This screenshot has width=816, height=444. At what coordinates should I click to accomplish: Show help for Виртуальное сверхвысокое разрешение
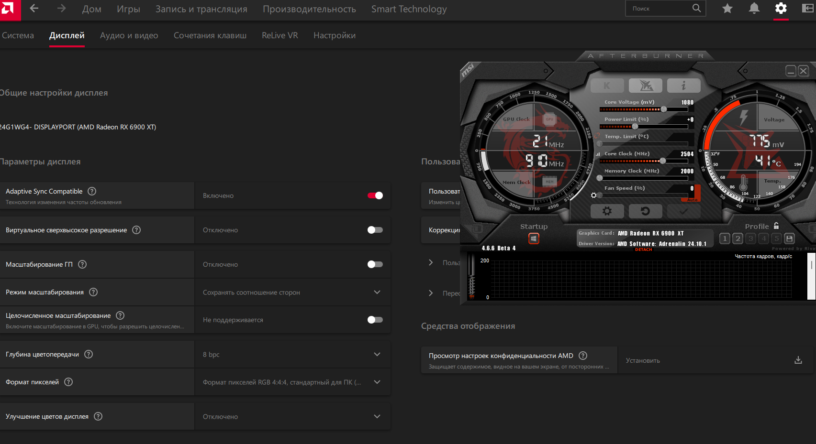[136, 230]
